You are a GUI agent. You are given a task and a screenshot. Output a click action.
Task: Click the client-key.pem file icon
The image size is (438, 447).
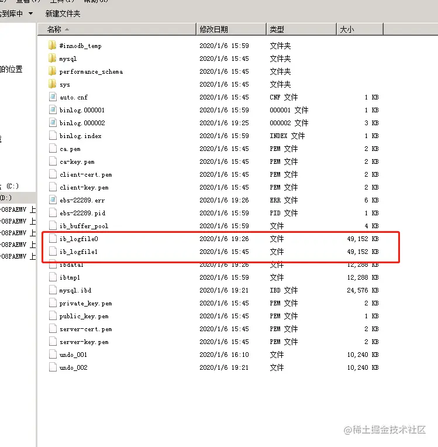53,187
